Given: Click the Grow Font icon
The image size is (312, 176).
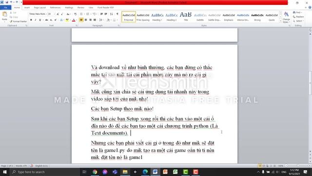Looking at the screenshot, I should coord(58,14).
